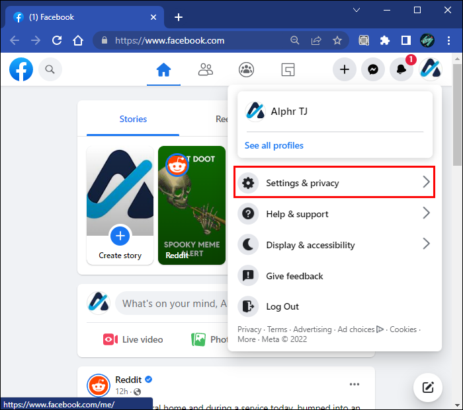Select Display & accessibility menu item
The height and width of the screenshot is (410, 463).
[x=334, y=245]
